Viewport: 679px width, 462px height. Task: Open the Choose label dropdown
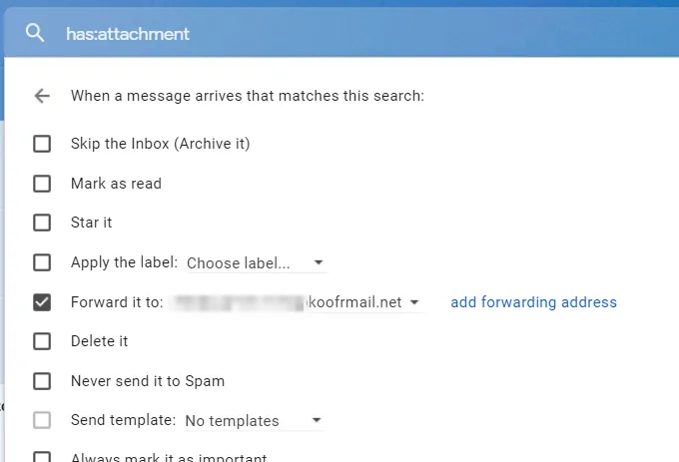256,263
